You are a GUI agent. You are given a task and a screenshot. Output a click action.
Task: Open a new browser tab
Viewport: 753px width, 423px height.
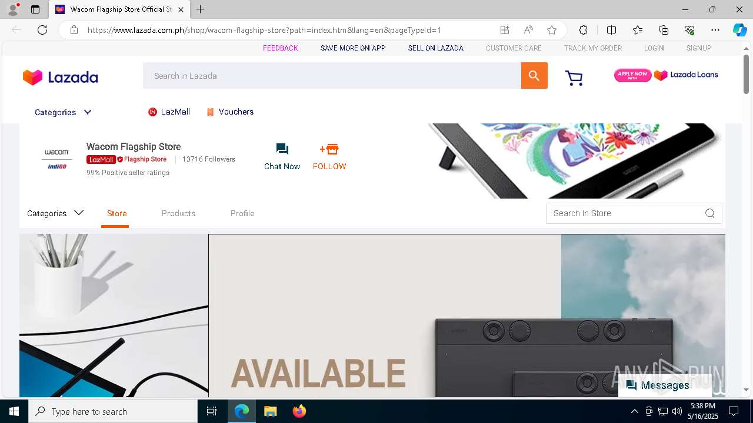click(x=201, y=9)
